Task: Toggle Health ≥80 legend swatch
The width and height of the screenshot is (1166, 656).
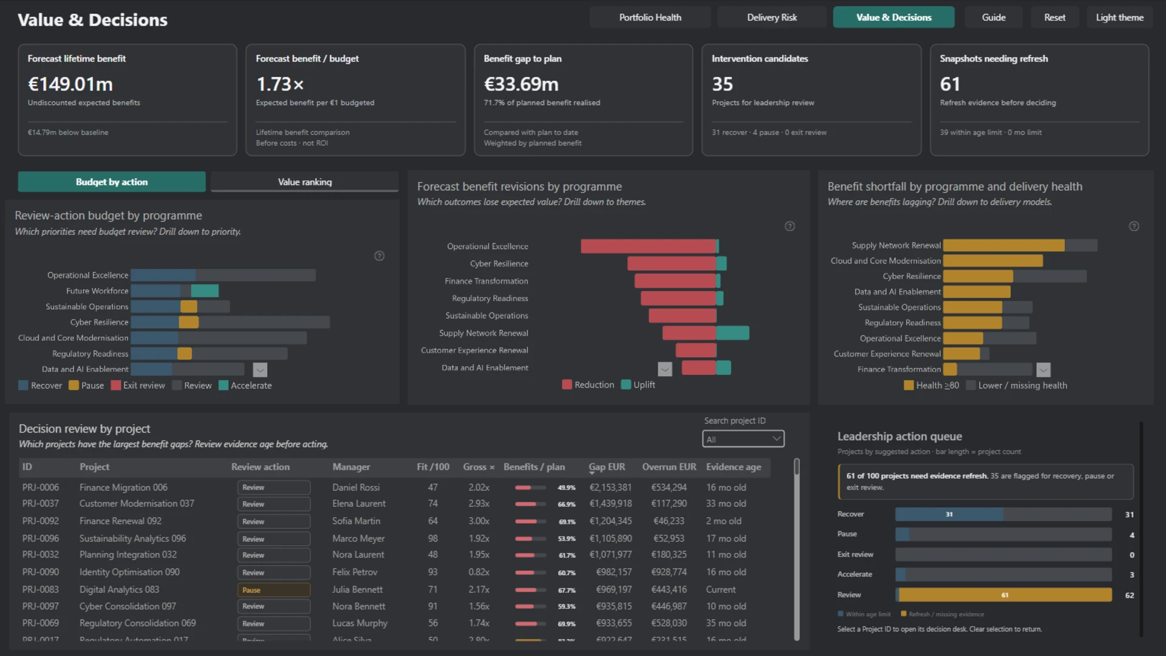Action: pos(909,385)
